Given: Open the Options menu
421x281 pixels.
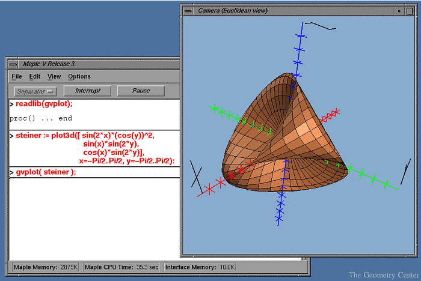Looking at the screenshot, I should [79, 76].
